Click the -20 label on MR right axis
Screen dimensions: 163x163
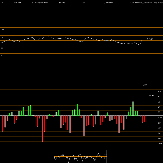(x=159, y=123)
